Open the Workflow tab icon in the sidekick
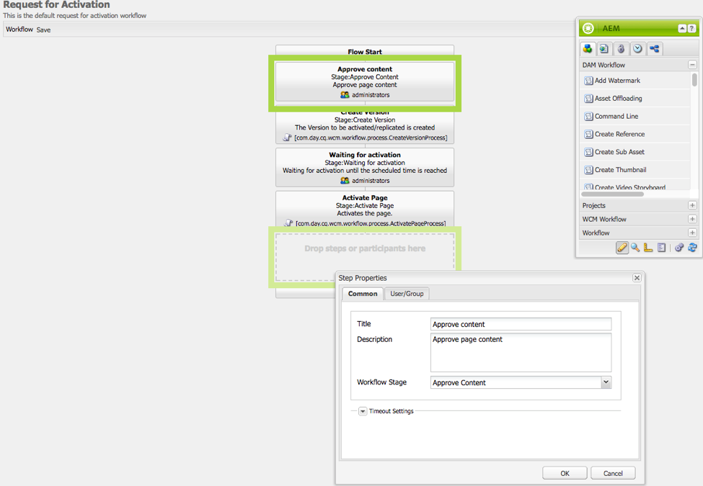This screenshot has width=703, height=486. coord(654,49)
